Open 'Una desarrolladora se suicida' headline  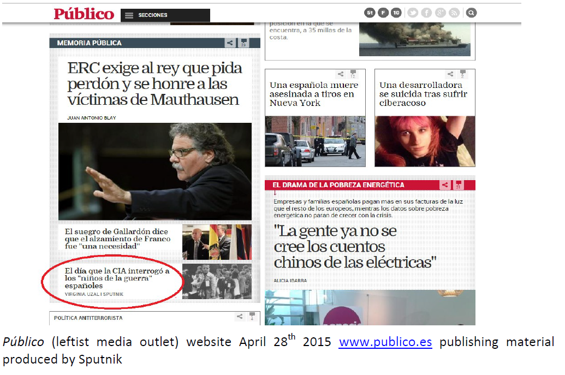coord(423,94)
